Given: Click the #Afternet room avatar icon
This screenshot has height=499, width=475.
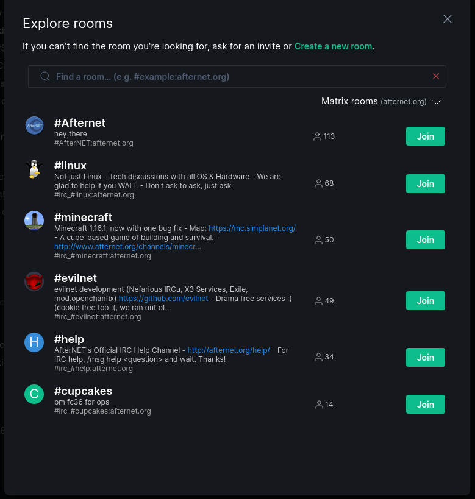Looking at the screenshot, I should pos(34,126).
